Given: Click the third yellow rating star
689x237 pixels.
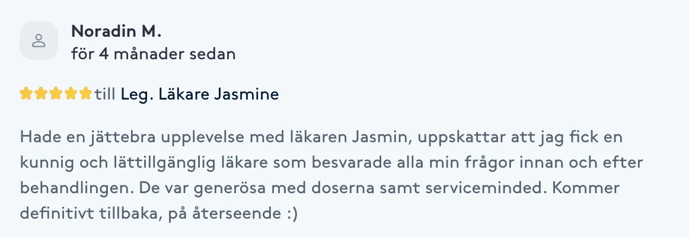Looking at the screenshot, I should pyautogui.click(x=56, y=94).
